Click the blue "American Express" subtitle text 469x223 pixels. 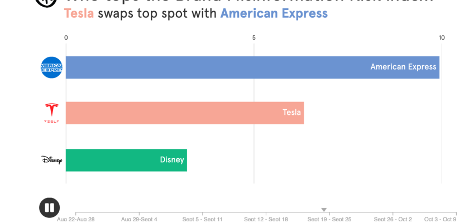pyautogui.click(x=274, y=13)
